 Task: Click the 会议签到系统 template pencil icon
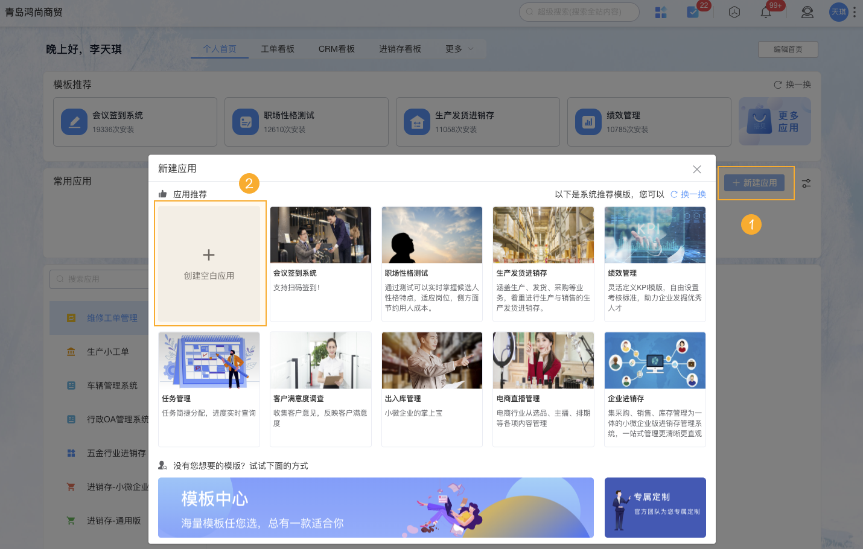74,122
